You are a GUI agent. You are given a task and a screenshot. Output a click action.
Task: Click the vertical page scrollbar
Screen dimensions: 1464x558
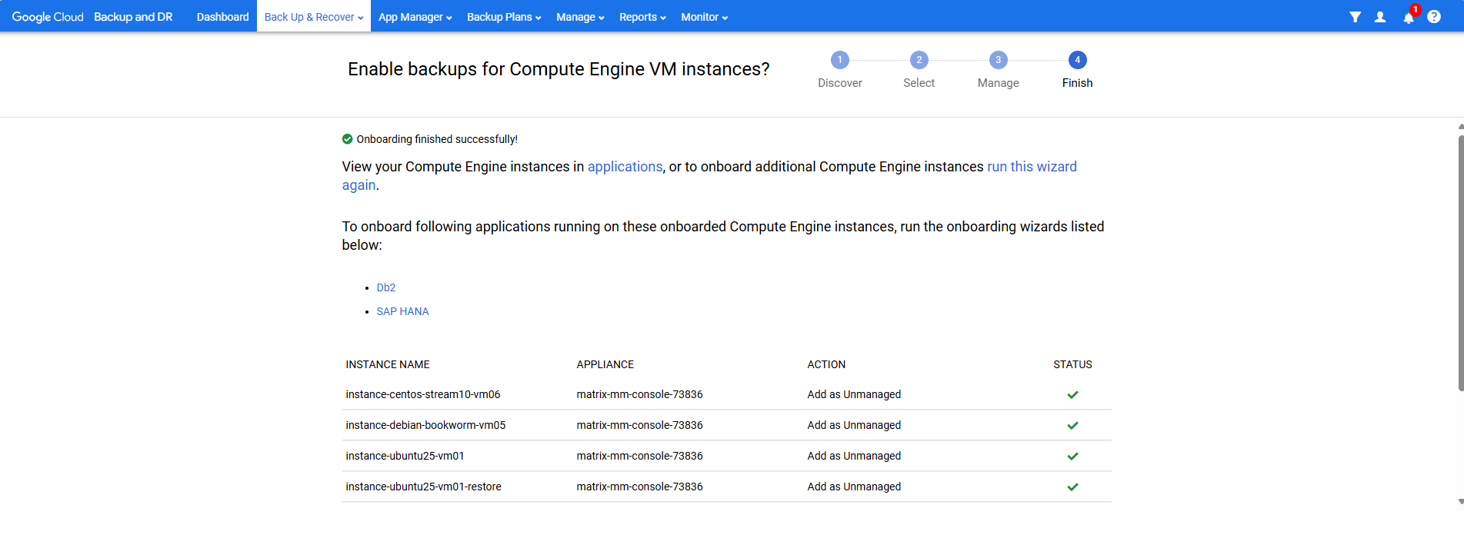point(1460,261)
